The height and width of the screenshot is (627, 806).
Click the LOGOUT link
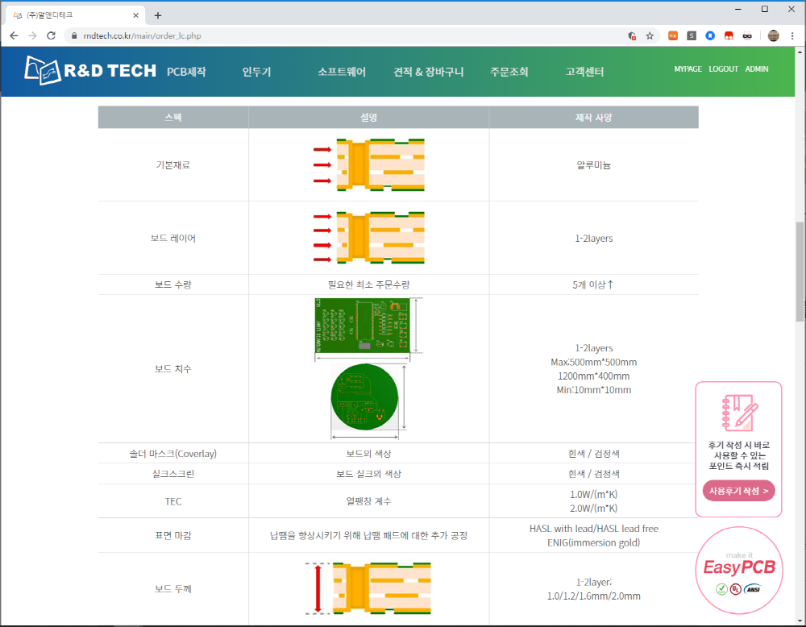point(723,69)
